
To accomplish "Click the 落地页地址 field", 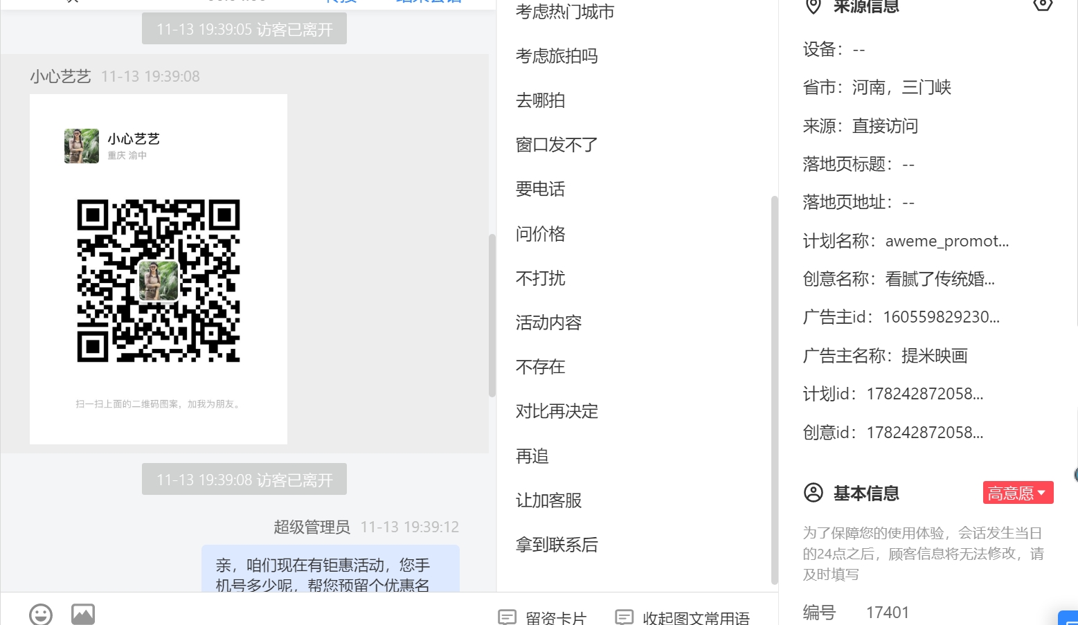I will pos(859,202).
